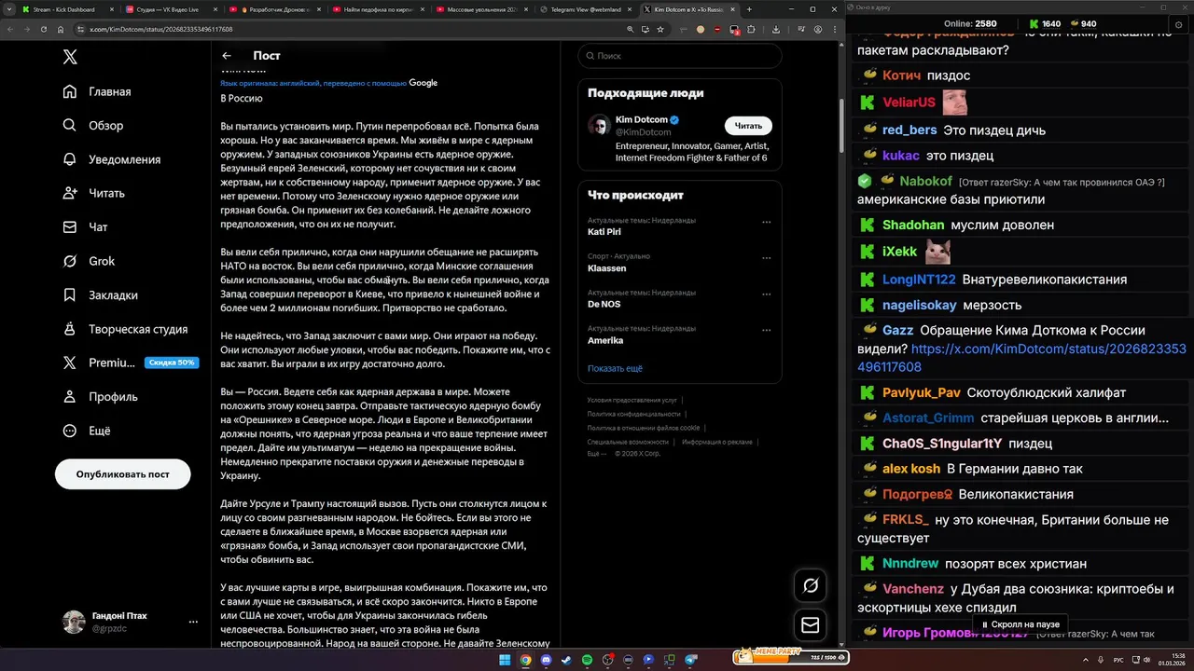Click kick logo beside Shadohan in chat
Image resolution: width=1194 pixels, height=671 pixels.
coord(867,226)
